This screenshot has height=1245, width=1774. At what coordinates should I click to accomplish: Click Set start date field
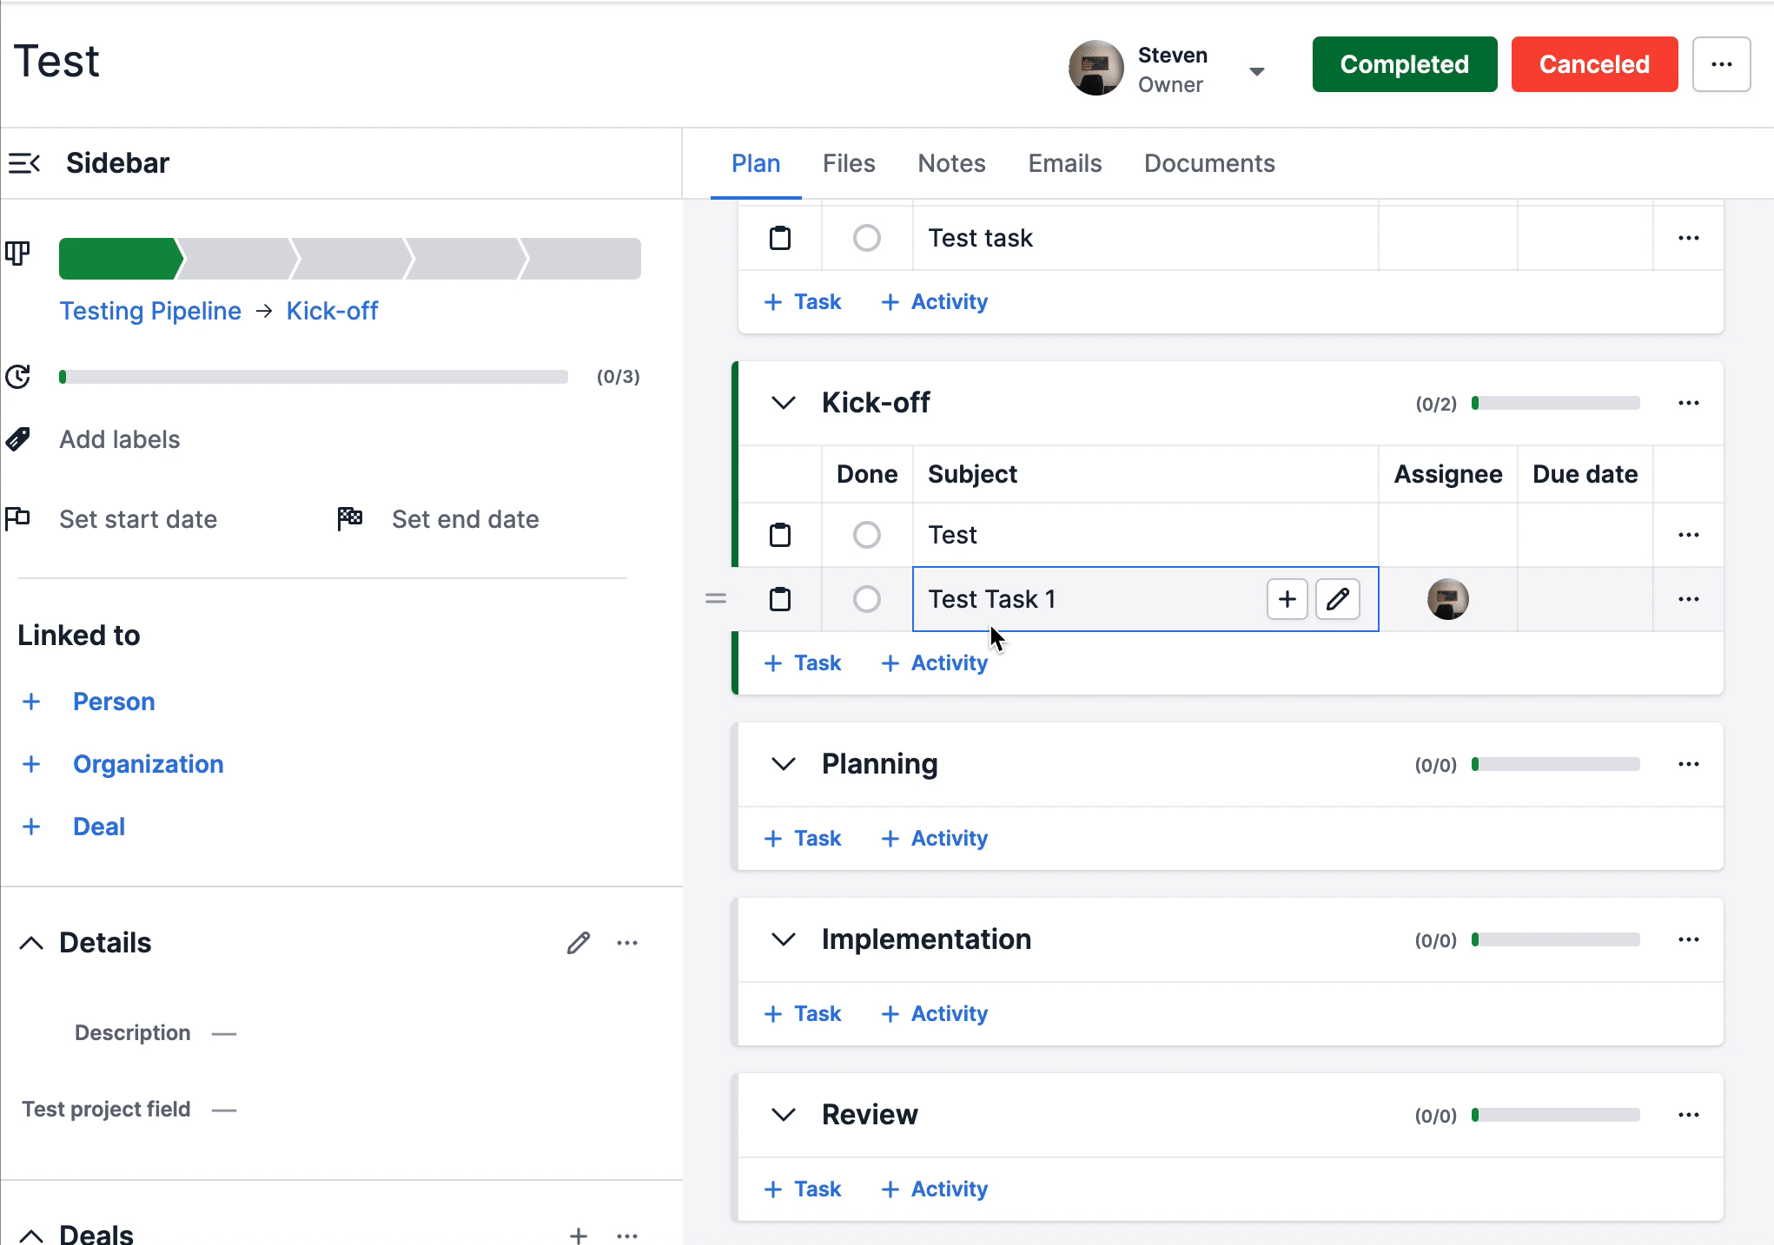tap(138, 519)
